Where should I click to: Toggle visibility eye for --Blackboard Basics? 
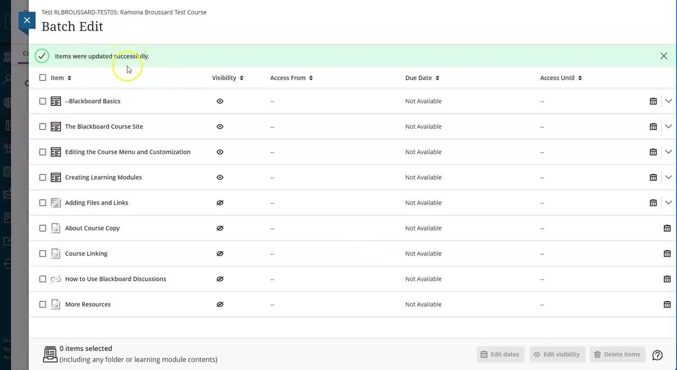pyautogui.click(x=220, y=101)
